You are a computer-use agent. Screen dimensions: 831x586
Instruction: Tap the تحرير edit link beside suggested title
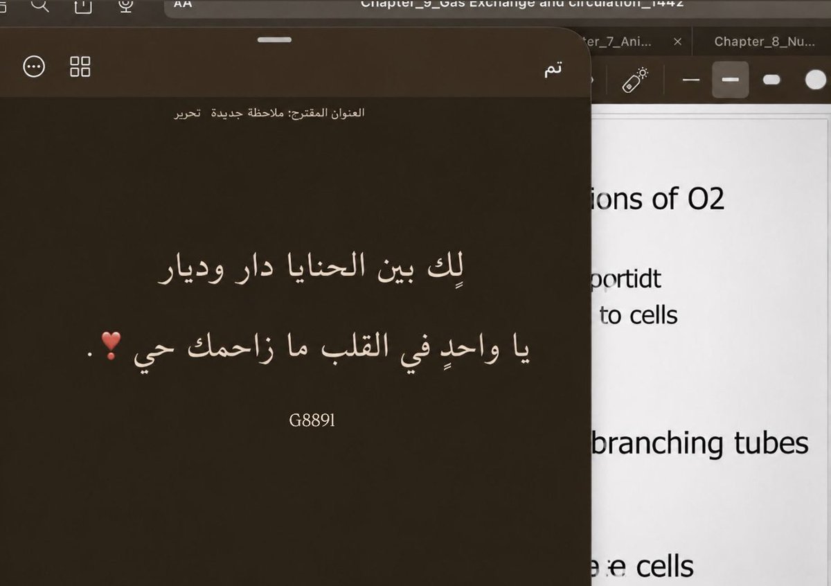(x=188, y=113)
